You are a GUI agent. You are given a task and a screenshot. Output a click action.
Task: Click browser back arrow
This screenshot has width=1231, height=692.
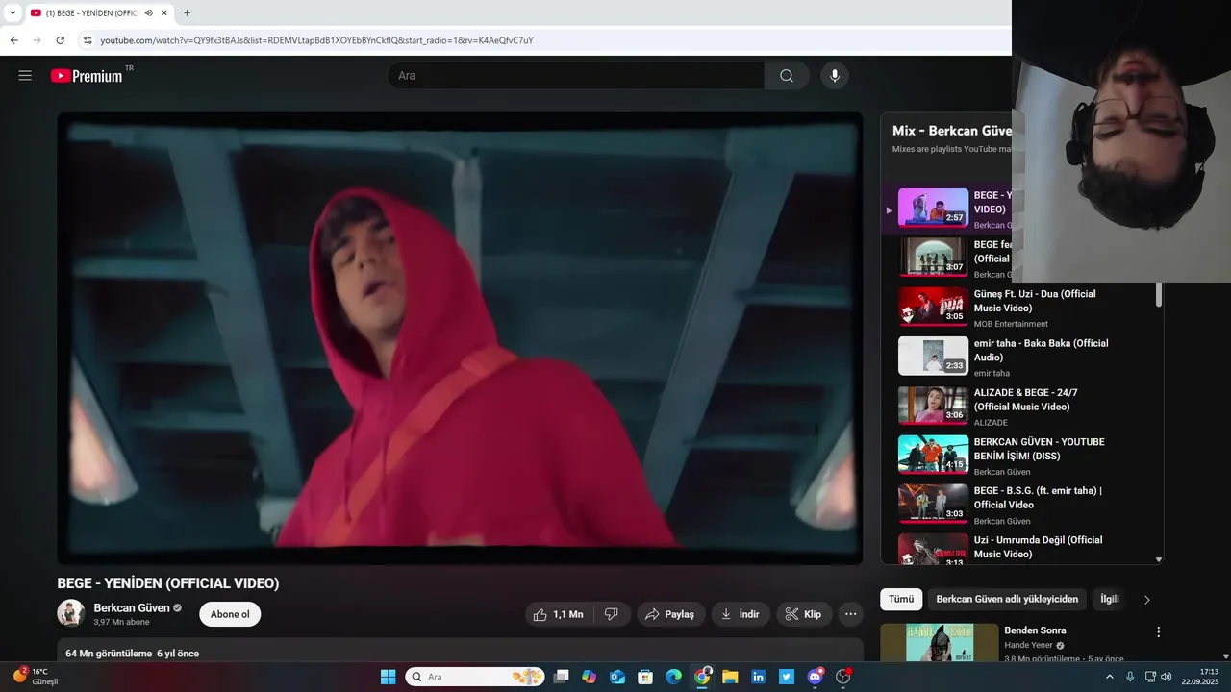click(13, 40)
